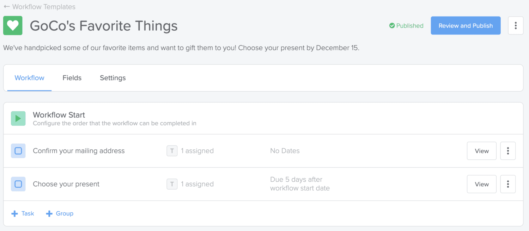Click the Review and Publish button
Screen dimensions: 529x231
click(466, 25)
